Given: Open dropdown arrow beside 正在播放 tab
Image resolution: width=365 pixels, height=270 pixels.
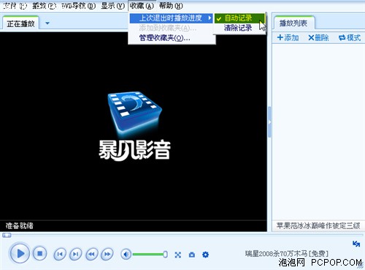Looking at the screenshot, I should coord(47,23).
